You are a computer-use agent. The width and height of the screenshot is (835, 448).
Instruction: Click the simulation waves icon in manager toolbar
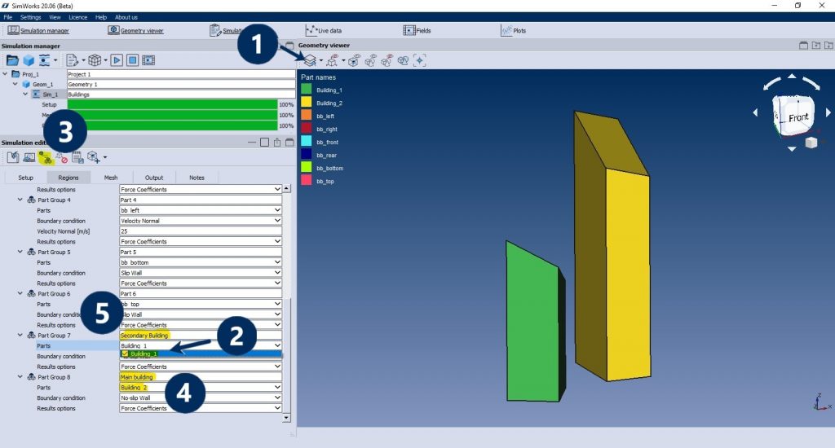pos(46,60)
